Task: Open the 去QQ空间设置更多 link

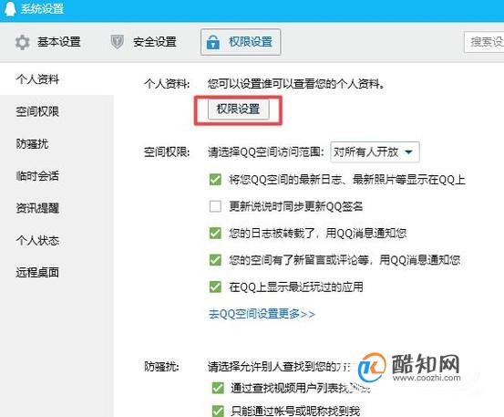Action: pyautogui.click(x=262, y=314)
